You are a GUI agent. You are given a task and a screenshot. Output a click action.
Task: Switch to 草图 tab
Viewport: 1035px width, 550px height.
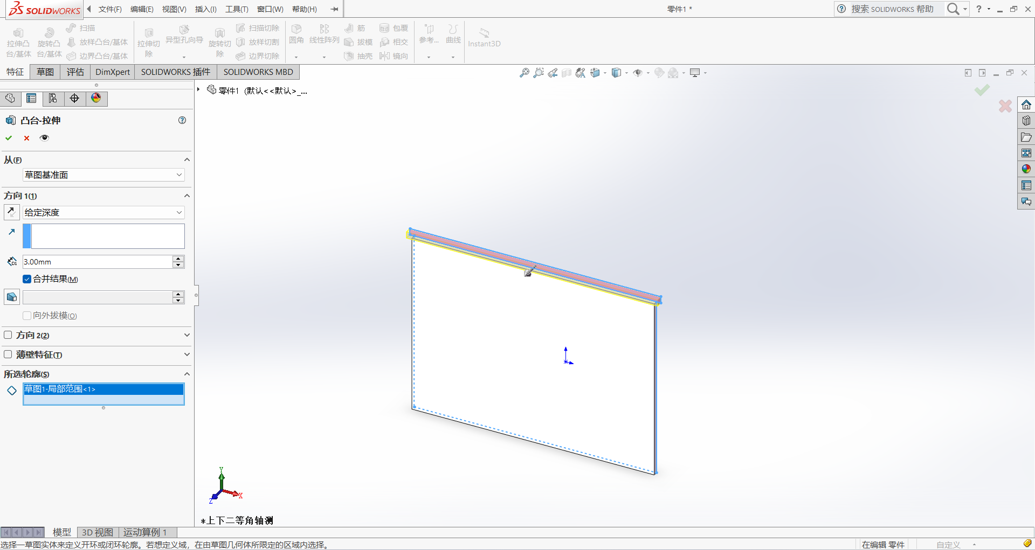coord(45,72)
